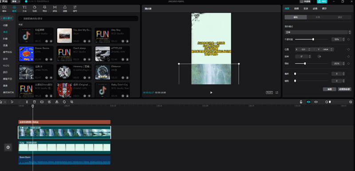
Task: Select the red text subtitle clip on timeline
Action: (64, 122)
